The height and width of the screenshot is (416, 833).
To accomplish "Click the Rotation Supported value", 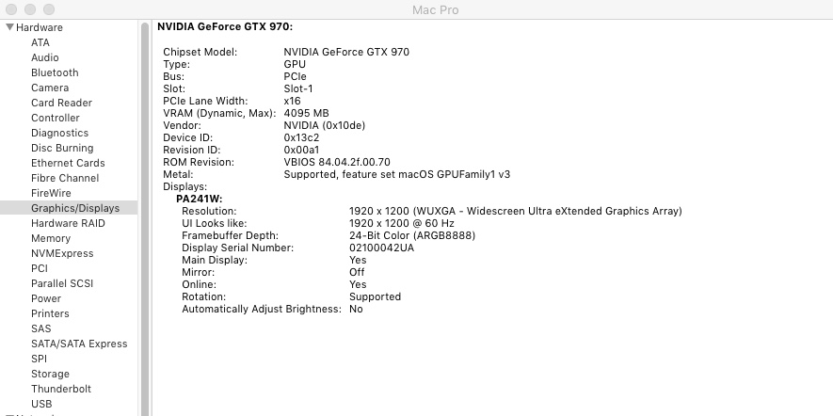I will tap(375, 296).
